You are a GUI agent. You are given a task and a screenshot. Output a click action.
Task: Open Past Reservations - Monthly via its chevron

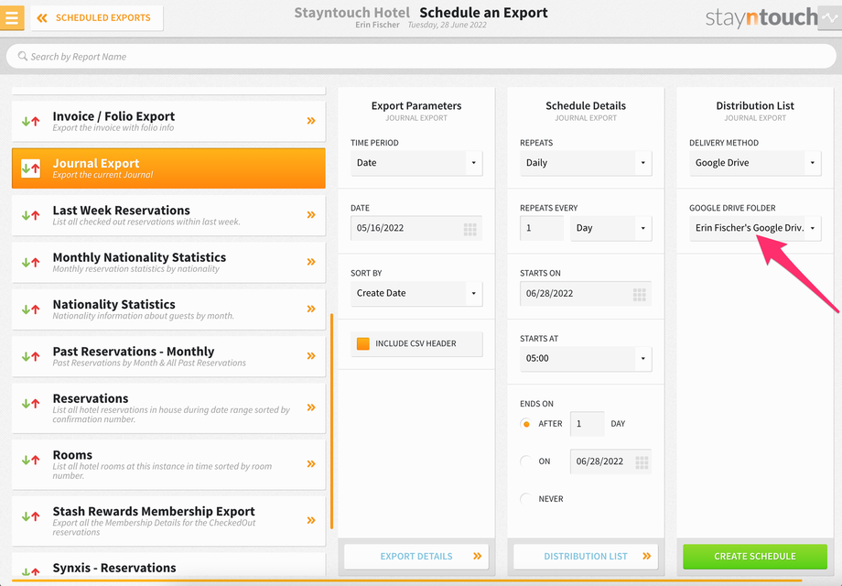click(311, 355)
